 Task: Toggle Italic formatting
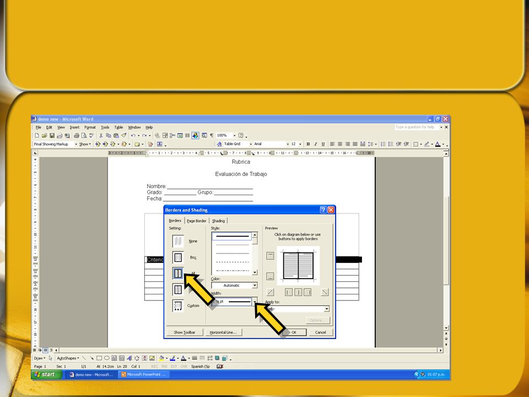[315, 144]
